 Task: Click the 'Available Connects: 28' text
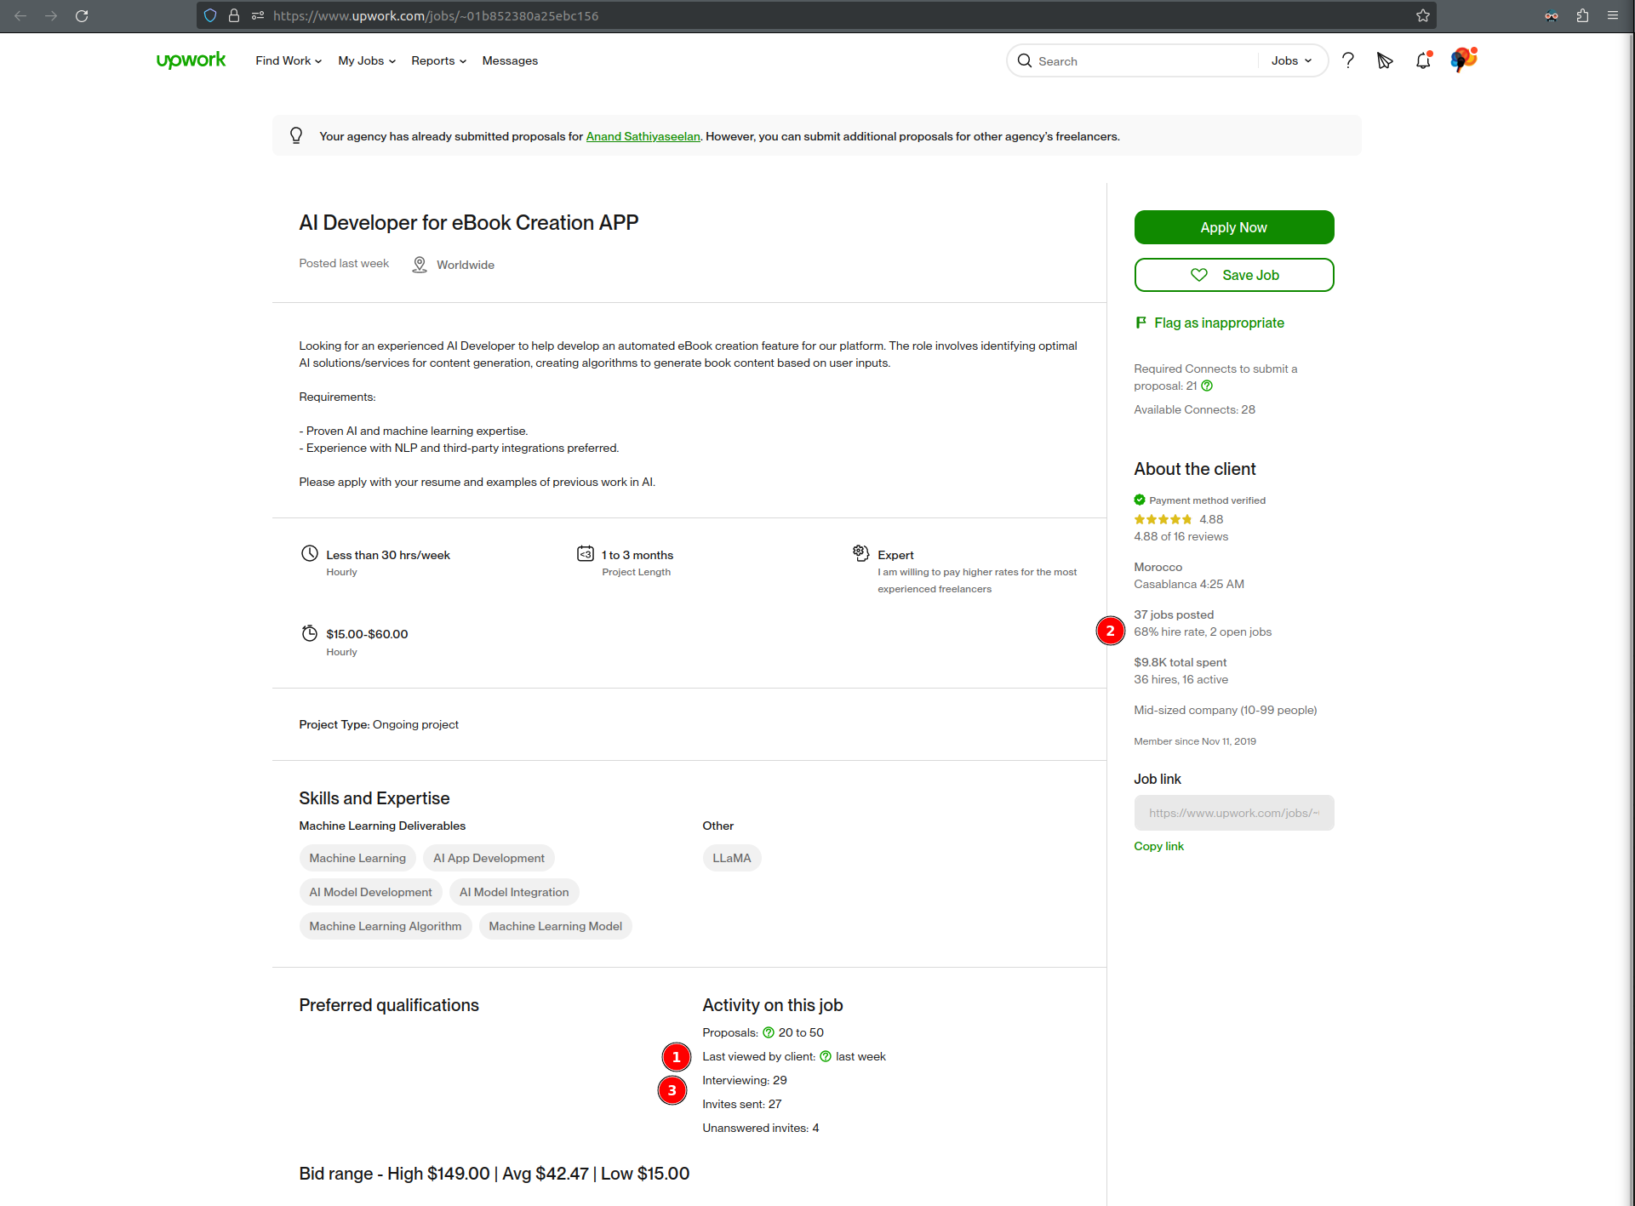(x=1194, y=409)
